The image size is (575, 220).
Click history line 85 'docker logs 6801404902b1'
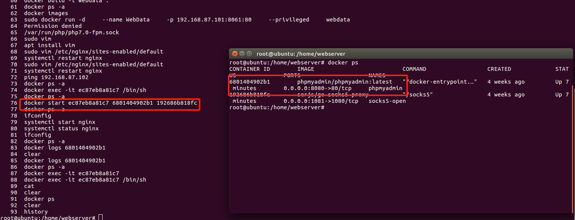[x=65, y=160]
